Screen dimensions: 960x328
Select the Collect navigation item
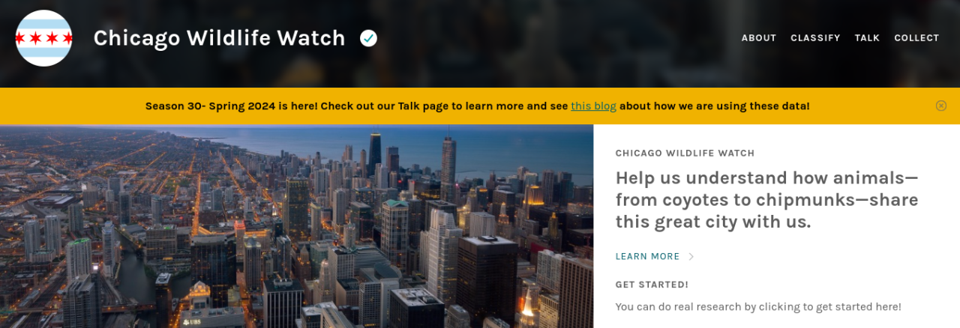coord(916,38)
